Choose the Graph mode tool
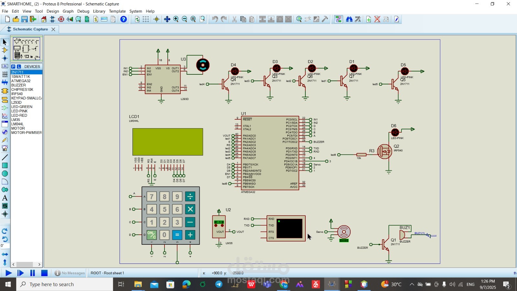517x291 pixels. (5, 115)
